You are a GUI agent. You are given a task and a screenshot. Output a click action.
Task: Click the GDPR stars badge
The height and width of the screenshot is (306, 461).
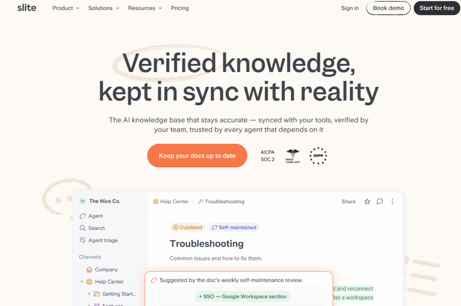(318, 155)
